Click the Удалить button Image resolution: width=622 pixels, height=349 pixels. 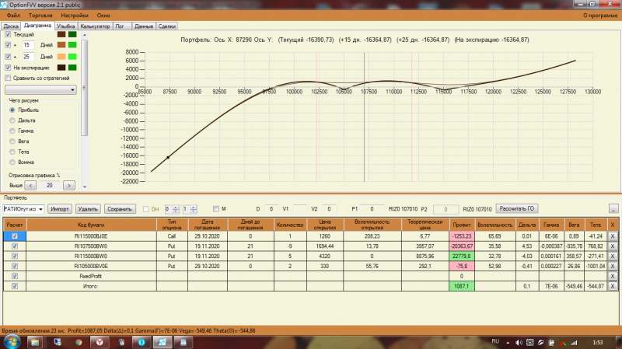click(x=88, y=209)
